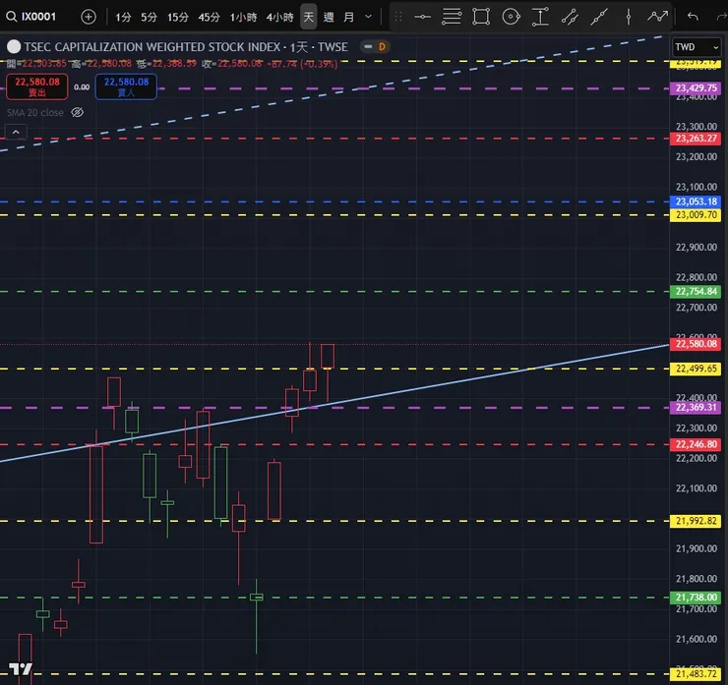Switch to the 1小時 timeframe
The height and width of the screenshot is (685, 728).
click(243, 17)
